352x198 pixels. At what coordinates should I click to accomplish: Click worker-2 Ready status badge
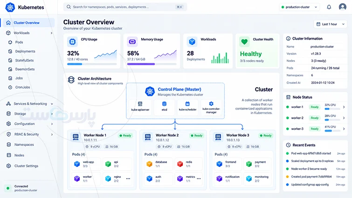[x=315, y=118]
